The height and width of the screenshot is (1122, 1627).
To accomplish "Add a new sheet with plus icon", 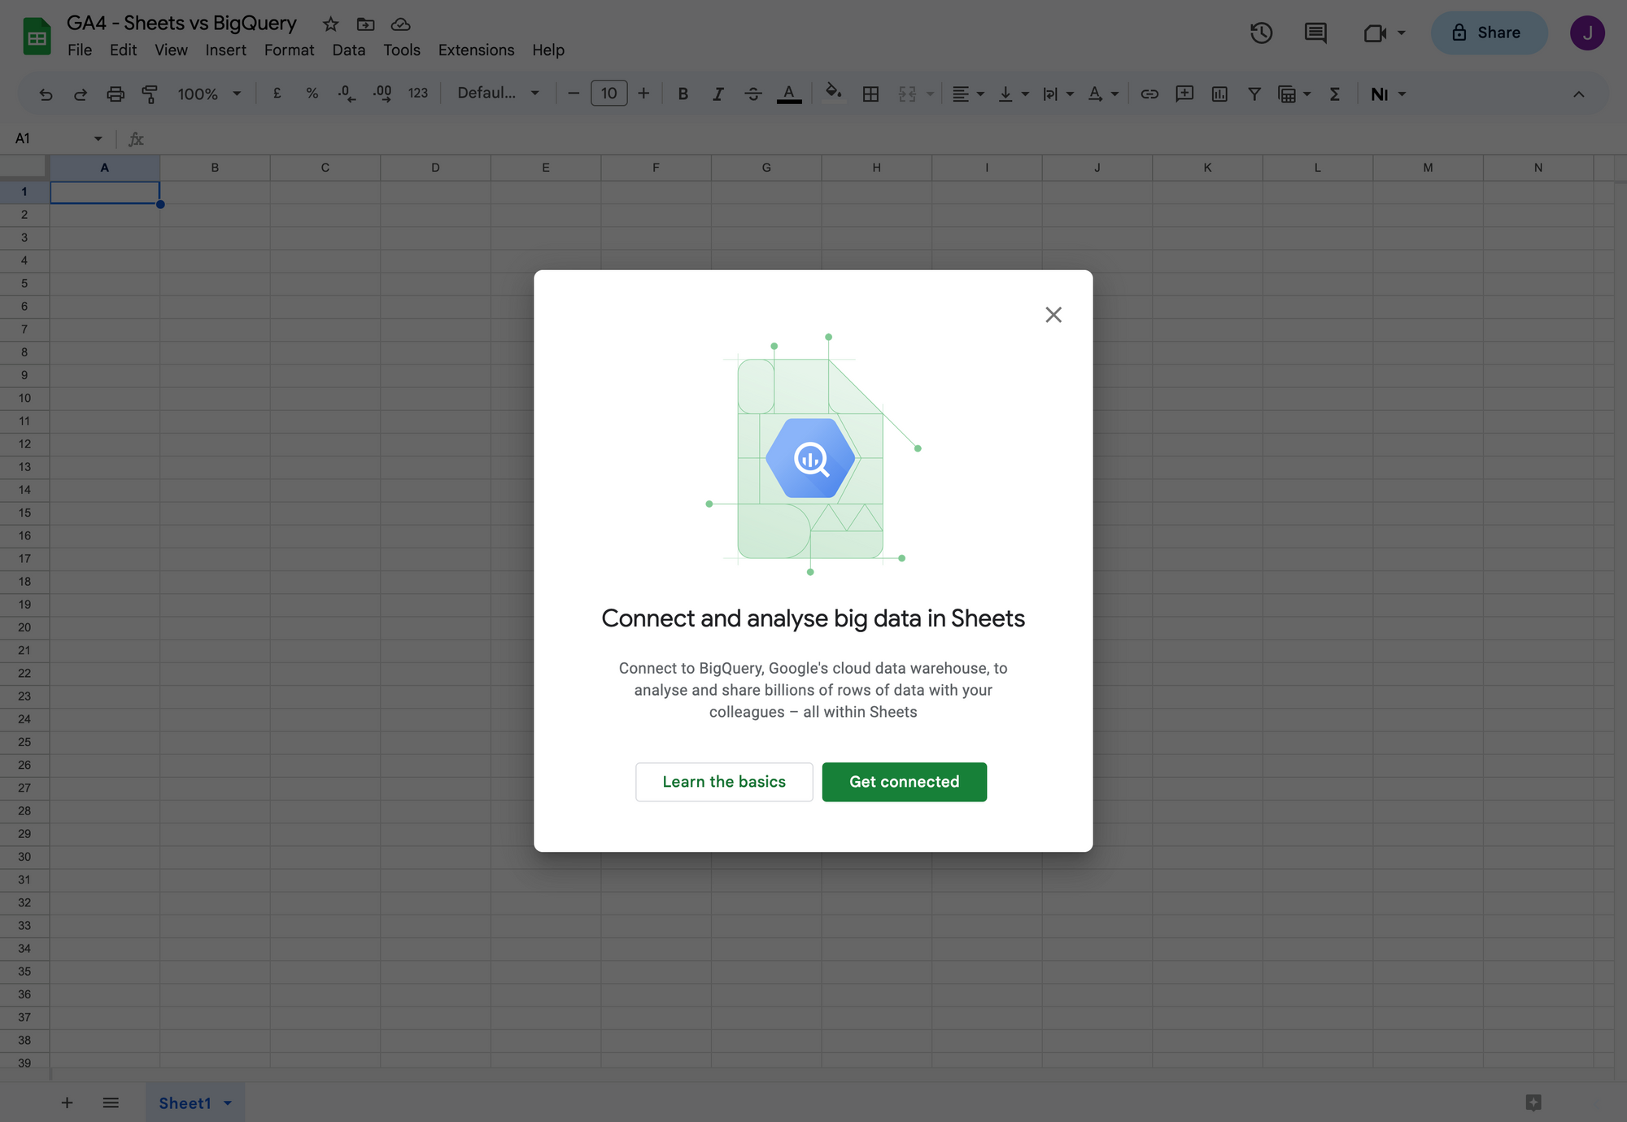I will click(x=68, y=1102).
